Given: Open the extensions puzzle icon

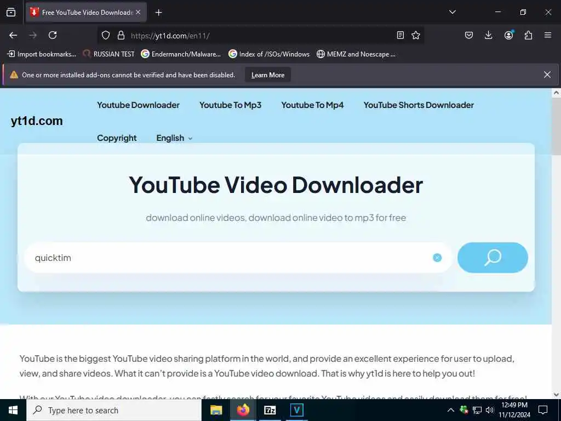Looking at the screenshot, I should (x=528, y=35).
